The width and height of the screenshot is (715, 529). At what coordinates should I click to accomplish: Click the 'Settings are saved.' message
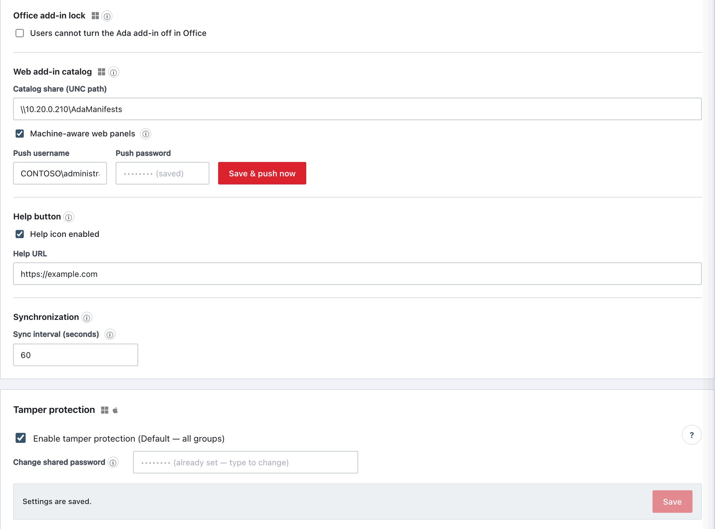[57, 502]
